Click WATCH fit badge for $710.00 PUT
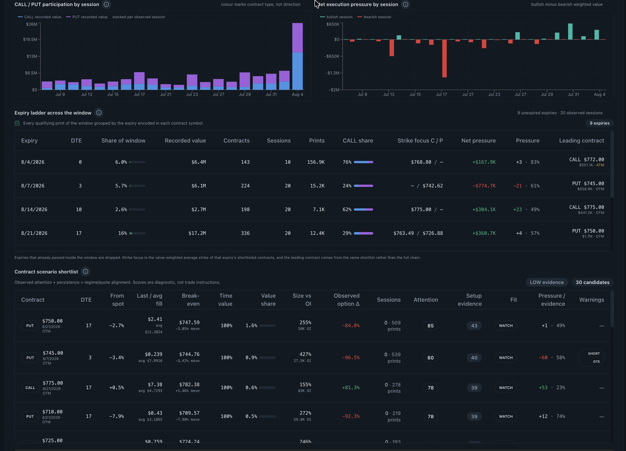Screen dimensions: 626x451 point(506,416)
